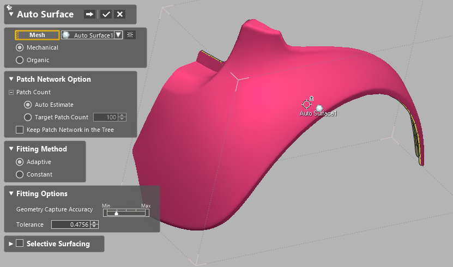Collapse the Fitting Options section
The image size is (453, 267).
pos(11,193)
